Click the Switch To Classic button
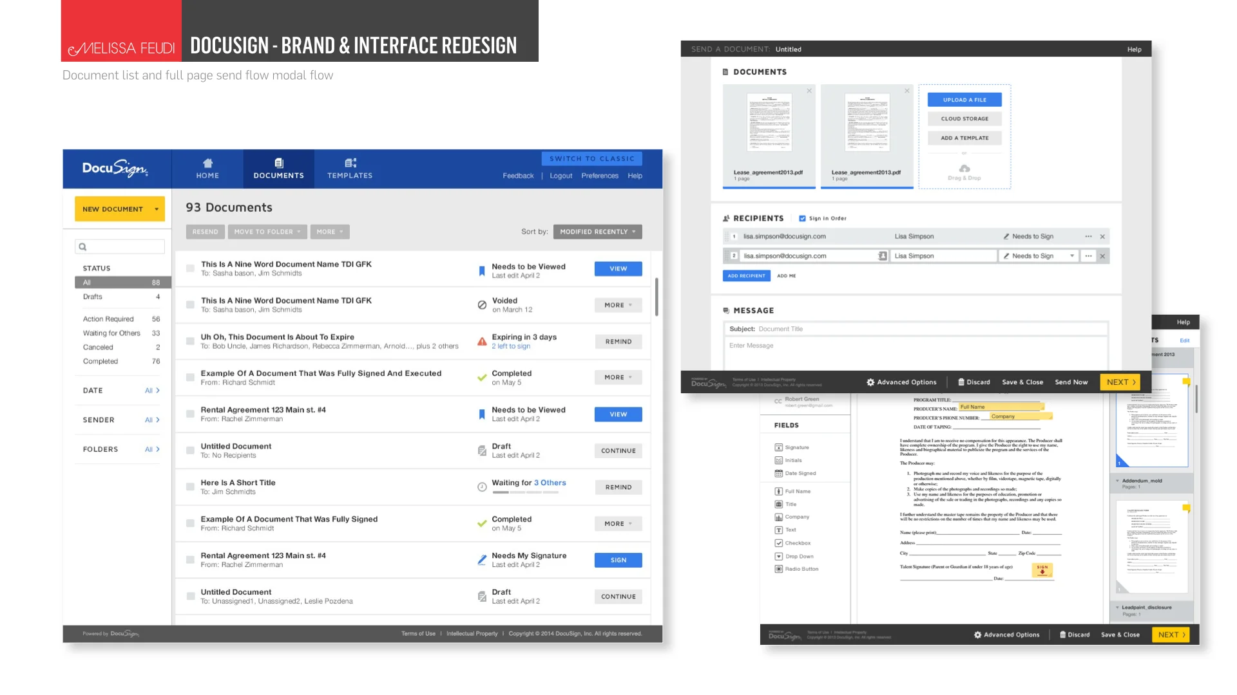This screenshot has height=695, width=1237. coord(592,159)
